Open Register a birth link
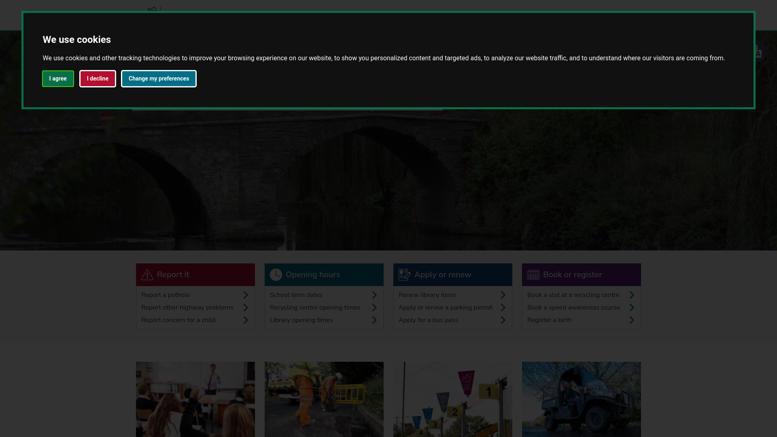This screenshot has height=437, width=777. click(x=550, y=320)
